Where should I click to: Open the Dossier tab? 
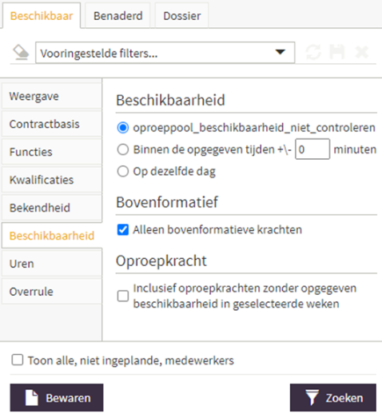click(181, 16)
